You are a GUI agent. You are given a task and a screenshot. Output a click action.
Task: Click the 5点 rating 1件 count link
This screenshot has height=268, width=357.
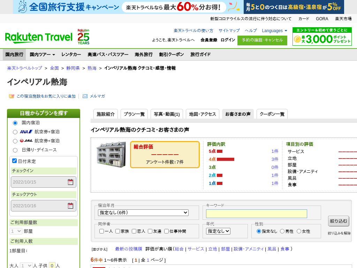pos(275,151)
